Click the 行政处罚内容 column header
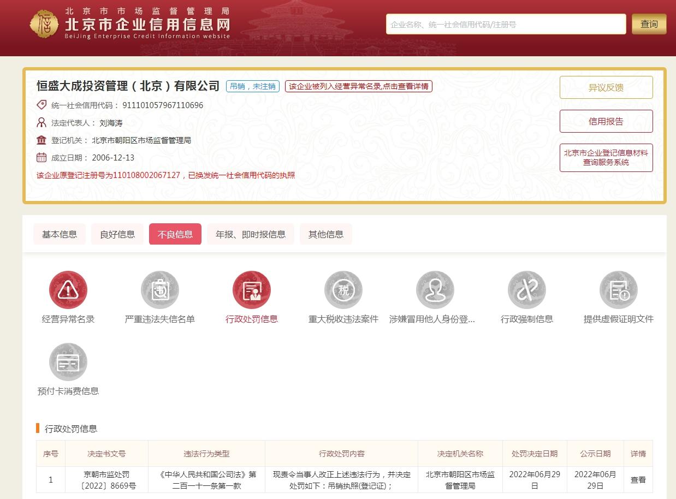The image size is (676, 499). [342, 454]
